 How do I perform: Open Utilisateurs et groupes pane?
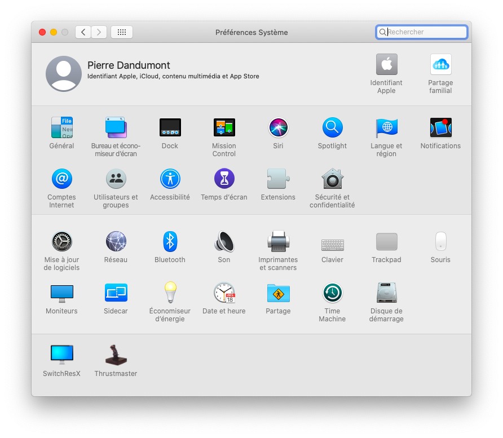(x=116, y=179)
